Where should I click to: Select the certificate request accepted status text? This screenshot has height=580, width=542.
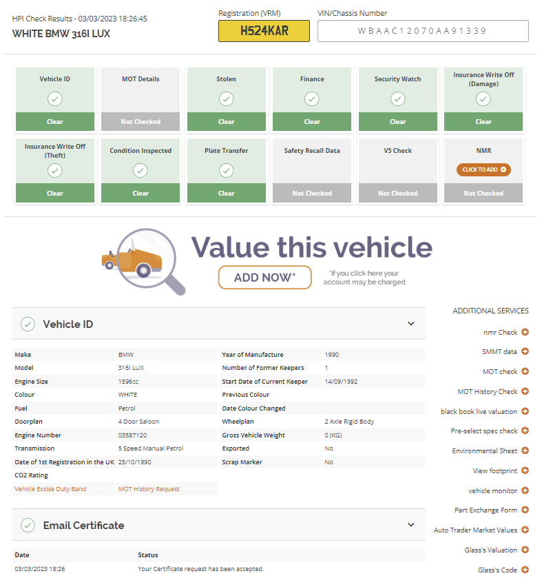(x=201, y=568)
